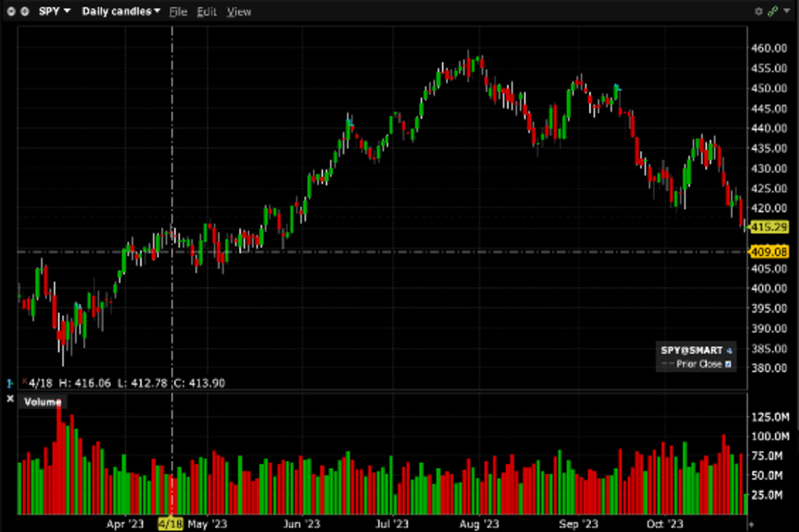Click the settings gear icon in title bar

point(758,11)
